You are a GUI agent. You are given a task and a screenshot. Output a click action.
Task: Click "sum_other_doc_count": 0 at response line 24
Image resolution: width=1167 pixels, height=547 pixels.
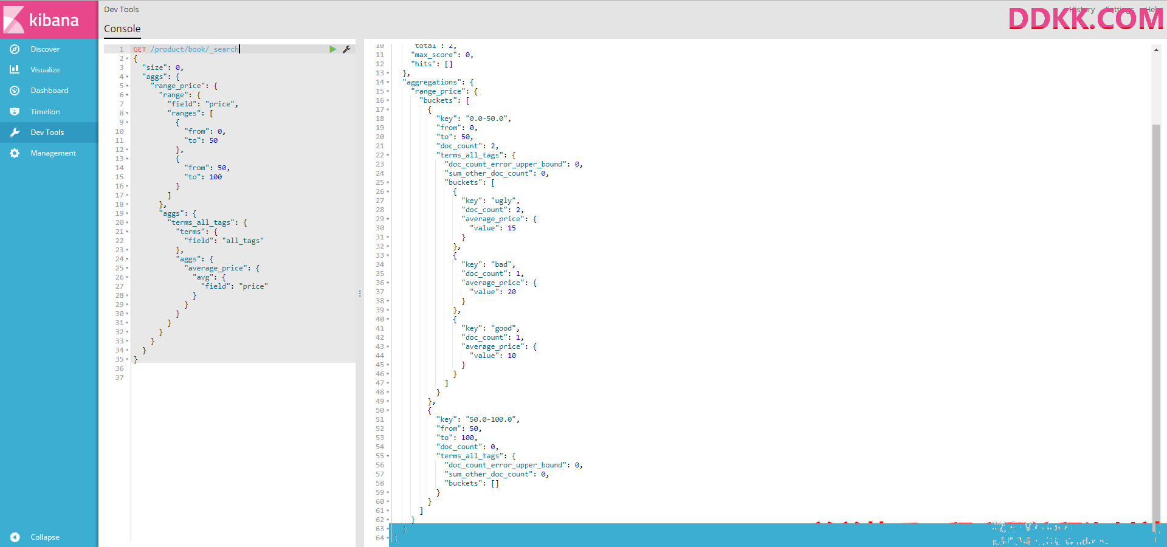497,173
